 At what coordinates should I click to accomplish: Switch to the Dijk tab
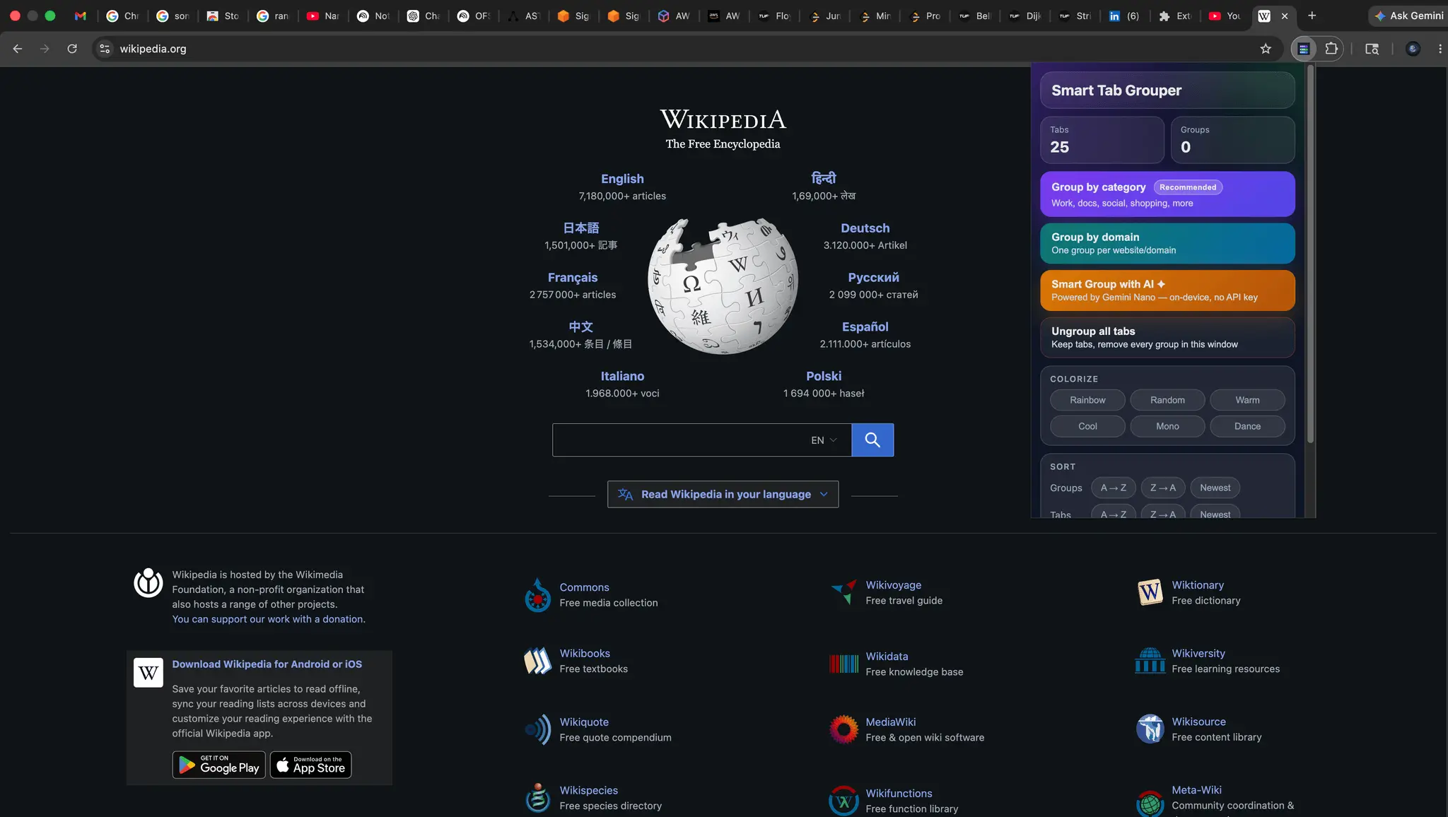[1025, 16]
